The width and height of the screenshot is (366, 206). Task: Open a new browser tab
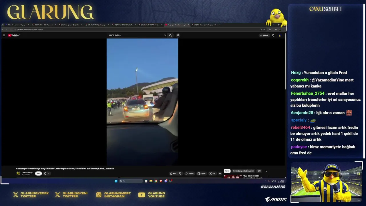219,25
